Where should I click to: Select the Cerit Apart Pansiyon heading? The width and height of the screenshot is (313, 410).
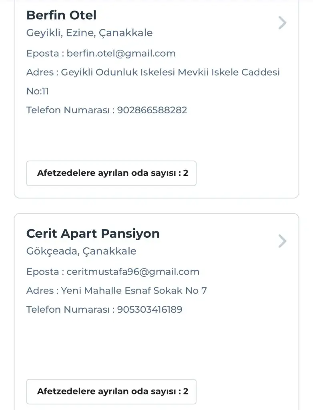[93, 233]
